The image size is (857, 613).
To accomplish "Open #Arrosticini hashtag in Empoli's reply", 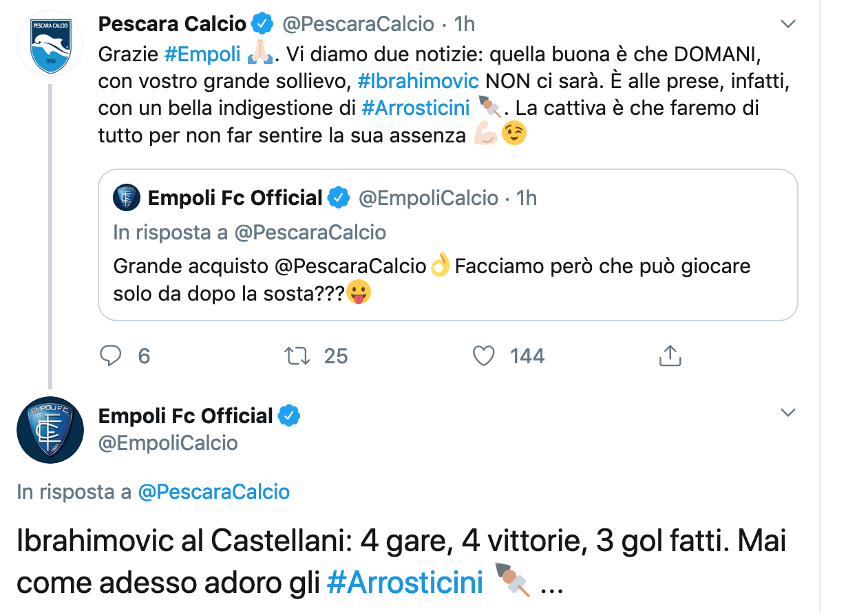I will coord(405,583).
